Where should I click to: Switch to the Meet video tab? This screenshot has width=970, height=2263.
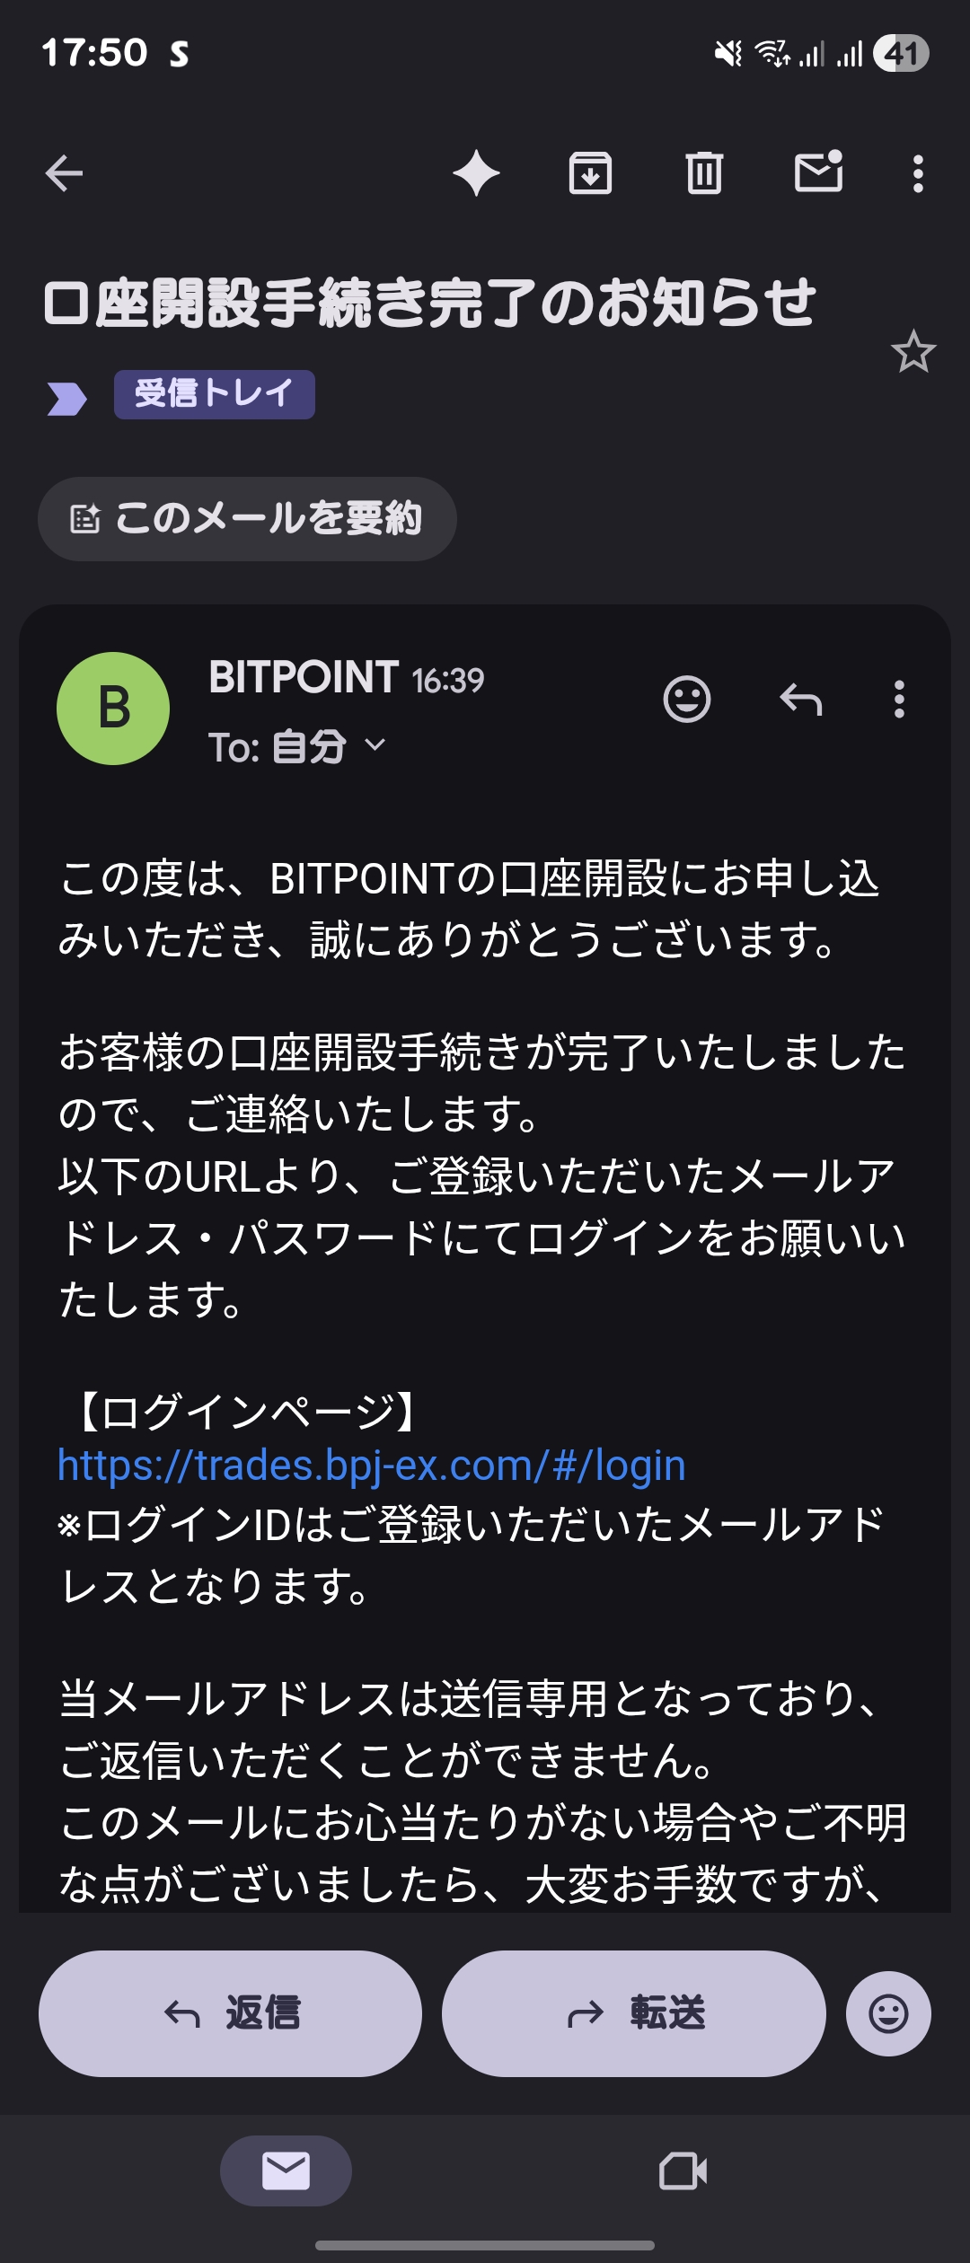click(683, 2171)
